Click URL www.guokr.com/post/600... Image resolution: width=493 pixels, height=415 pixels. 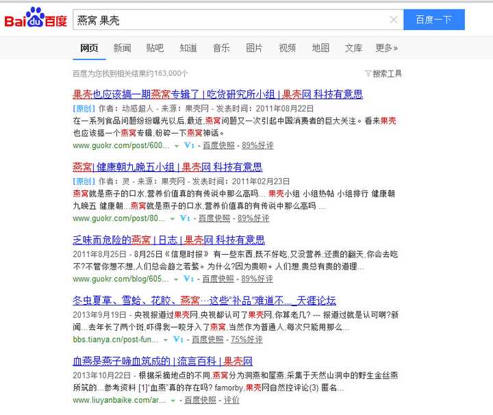[x=121, y=146]
